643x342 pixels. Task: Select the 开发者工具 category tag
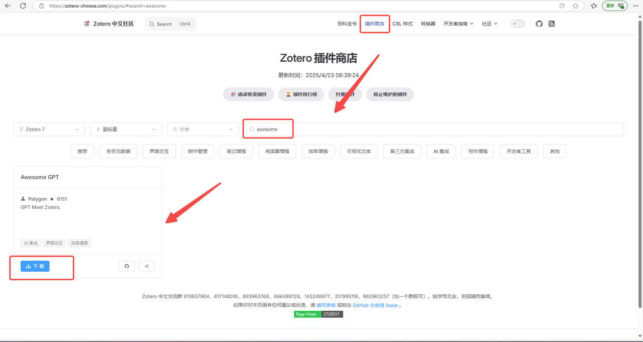(519, 151)
